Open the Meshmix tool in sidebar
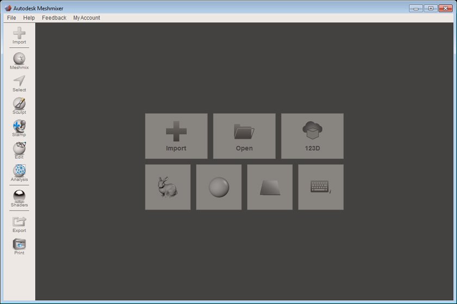The image size is (457, 304). pyautogui.click(x=19, y=61)
